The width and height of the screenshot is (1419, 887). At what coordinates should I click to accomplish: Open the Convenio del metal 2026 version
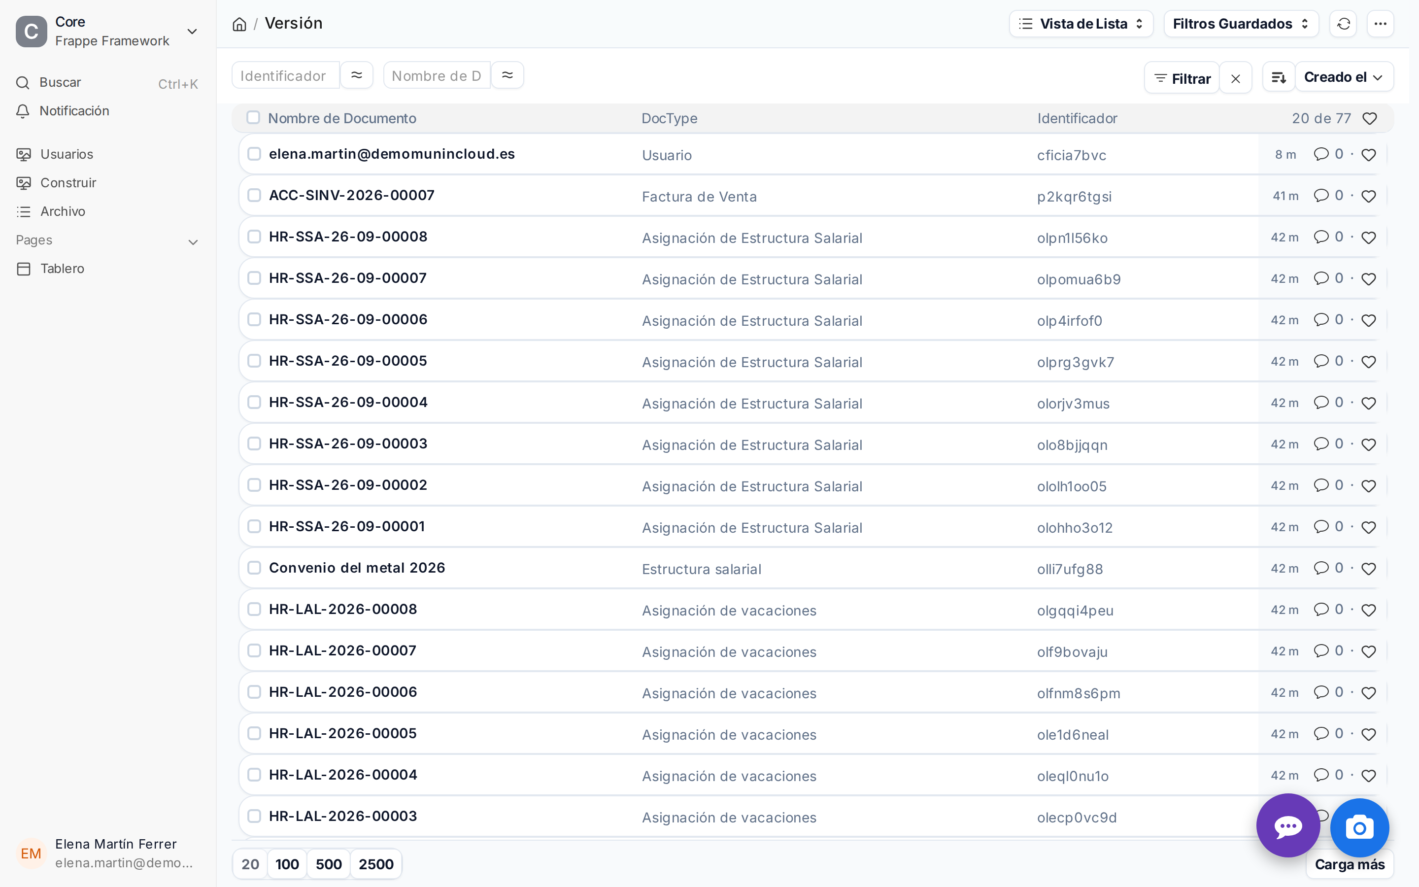(357, 568)
